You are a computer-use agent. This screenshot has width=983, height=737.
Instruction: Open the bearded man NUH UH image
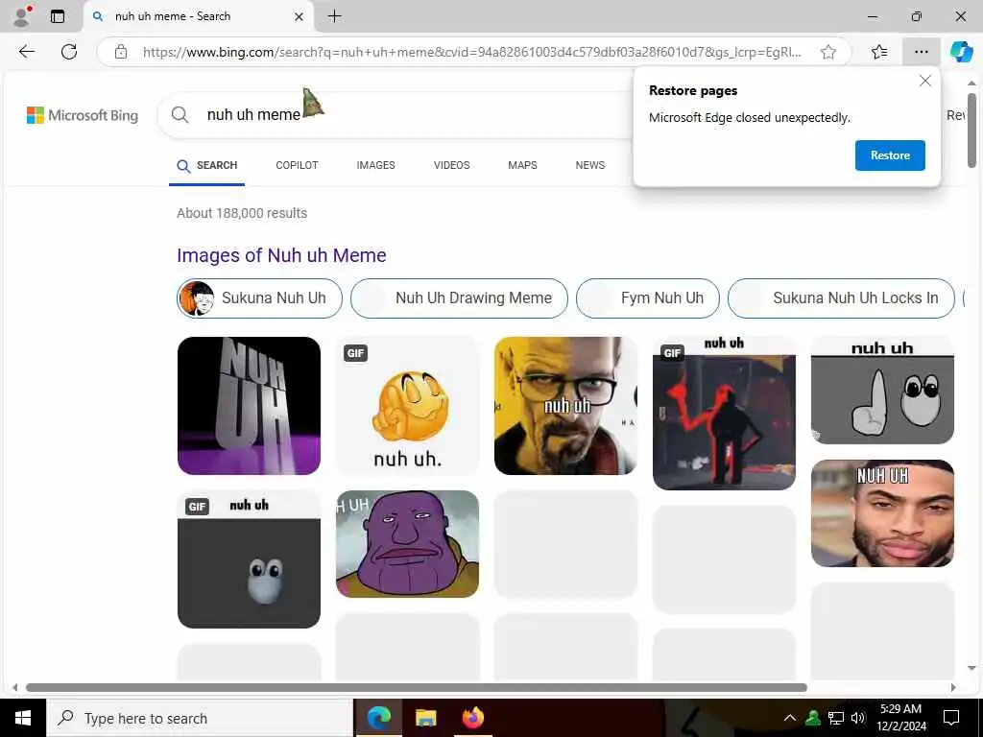[x=883, y=513]
